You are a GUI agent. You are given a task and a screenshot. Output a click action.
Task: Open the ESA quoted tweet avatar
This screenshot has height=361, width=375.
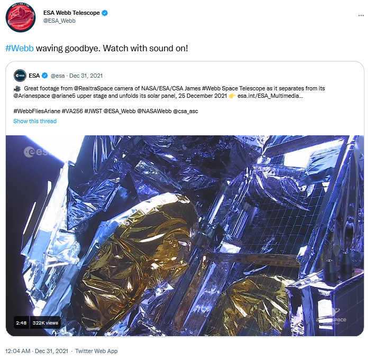click(20, 76)
